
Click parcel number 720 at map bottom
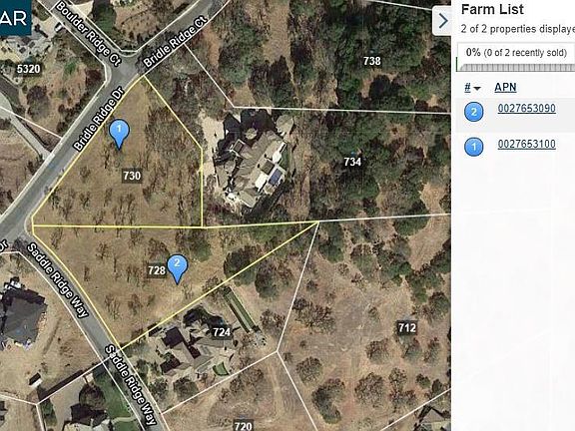click(x=243, y=425)
